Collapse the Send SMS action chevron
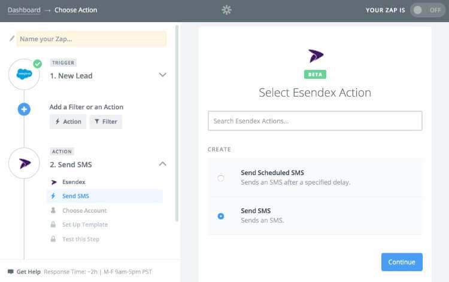Screen dimensions: 449x282 pos(162,164)
